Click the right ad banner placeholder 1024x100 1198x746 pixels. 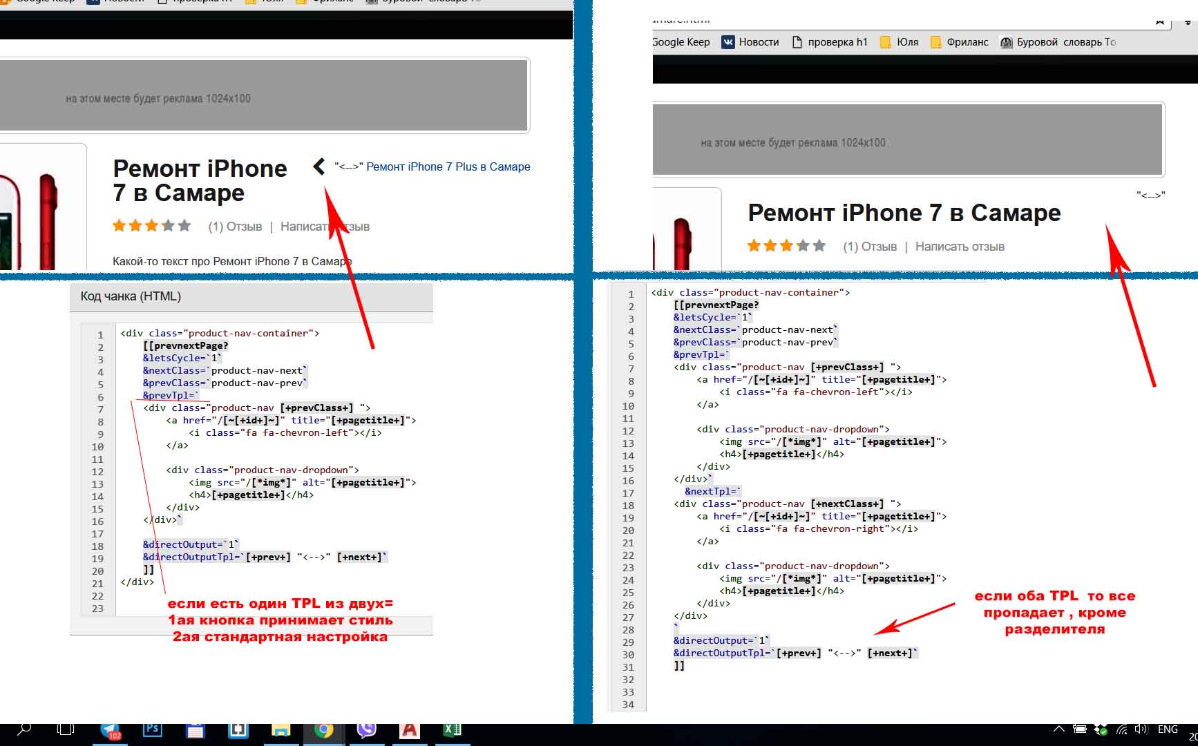pyautogui.click(x=908, y=140)
